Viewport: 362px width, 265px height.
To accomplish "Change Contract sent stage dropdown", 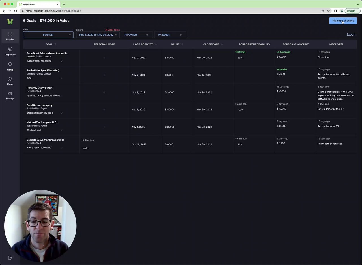I will [45, 130].
